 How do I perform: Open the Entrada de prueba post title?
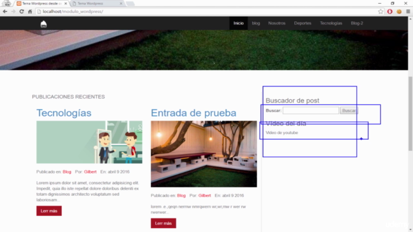pos(194,113)
